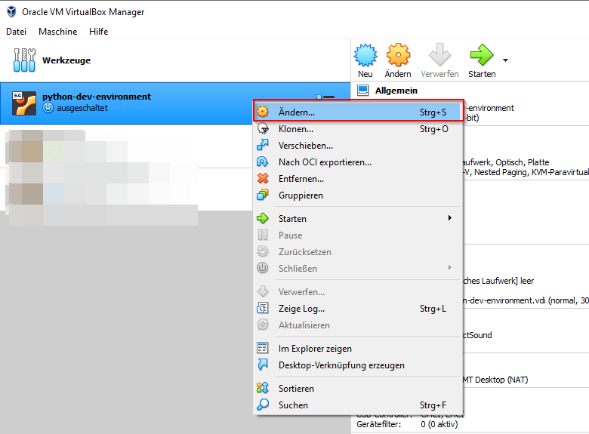Click the Werkzeuge tools icon

click(24, 60)
